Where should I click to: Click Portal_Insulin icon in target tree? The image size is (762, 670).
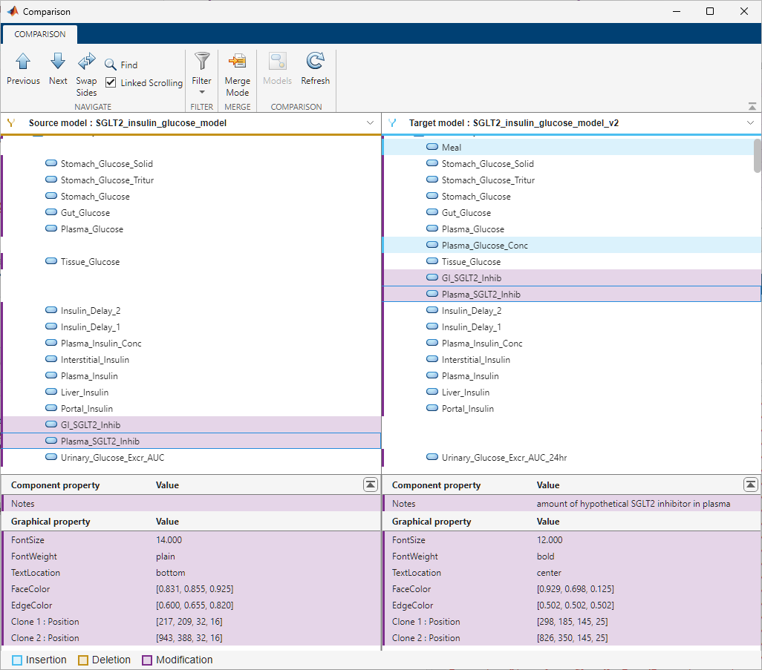click(432, 408)
